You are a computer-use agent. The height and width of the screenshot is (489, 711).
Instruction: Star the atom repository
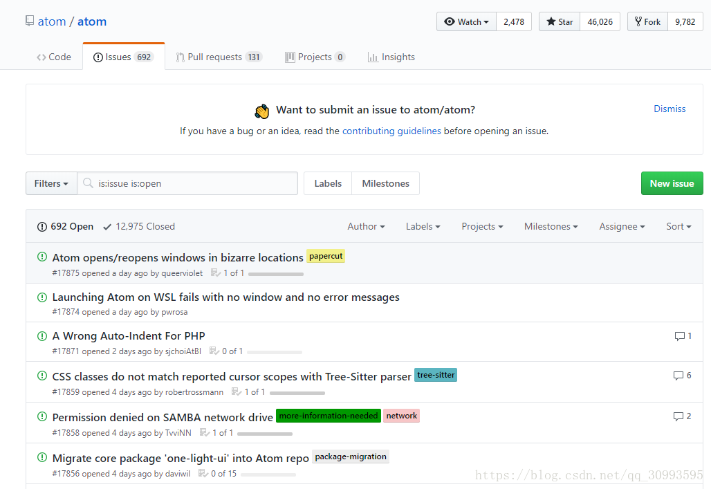click(x=560, y=21)
